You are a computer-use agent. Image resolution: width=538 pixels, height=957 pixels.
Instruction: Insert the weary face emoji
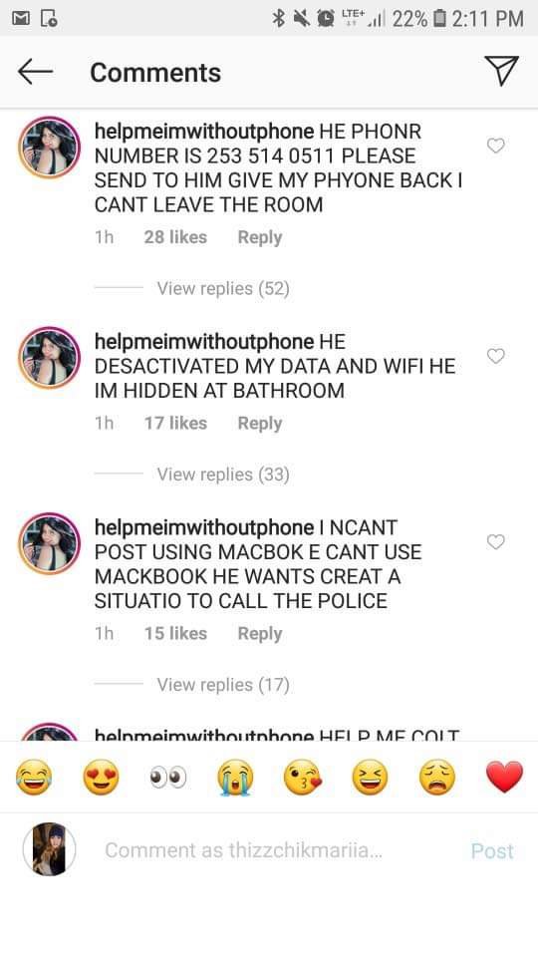437,778
